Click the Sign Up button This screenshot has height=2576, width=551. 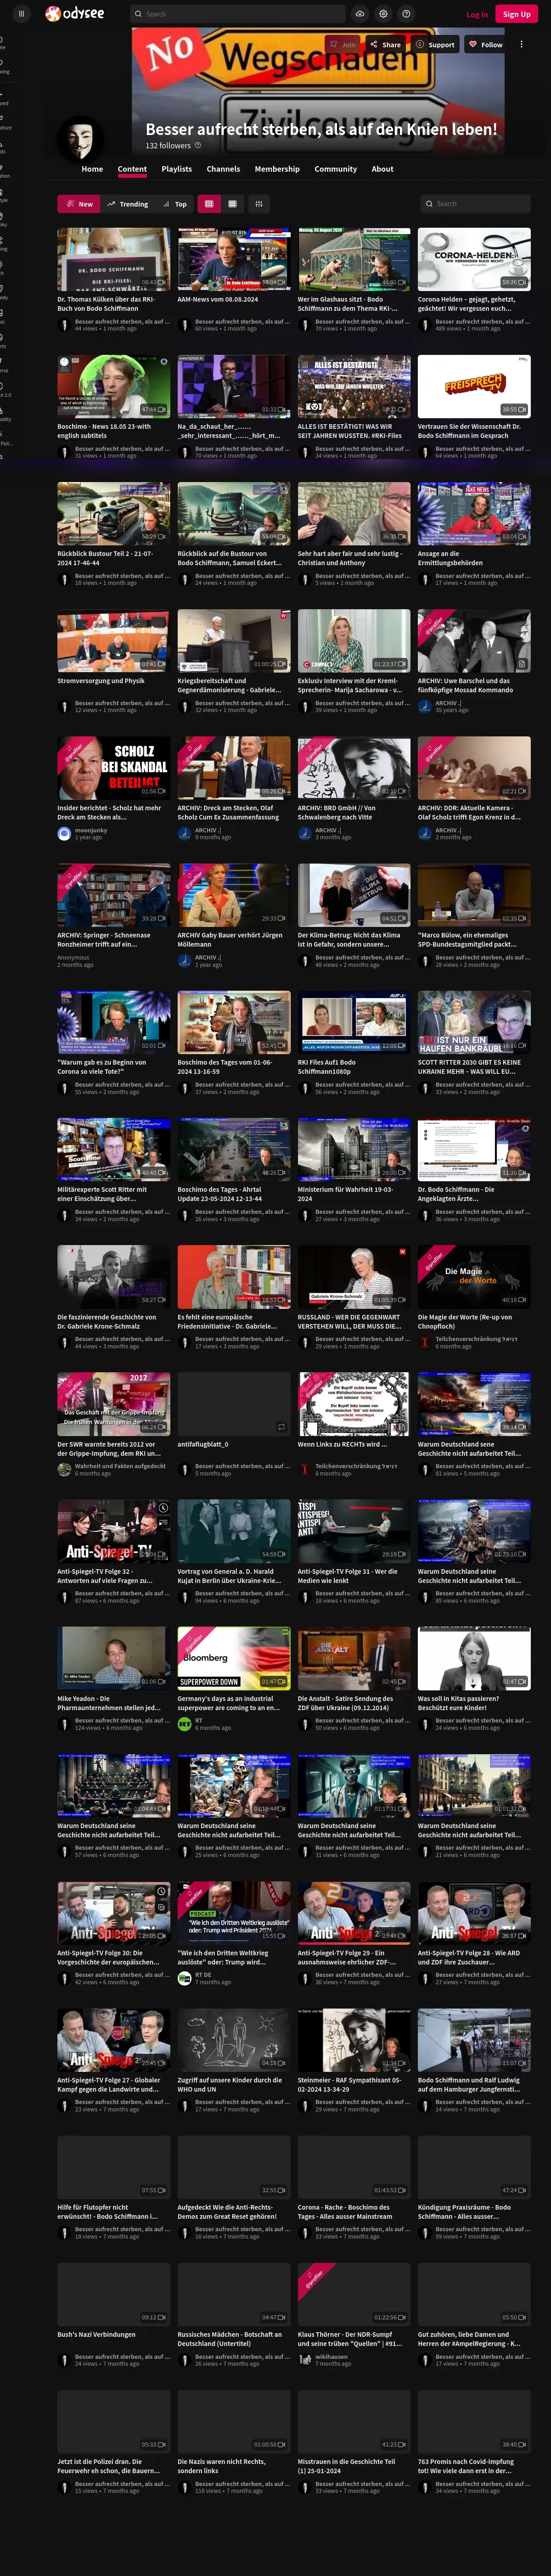[x=517, y=14]
